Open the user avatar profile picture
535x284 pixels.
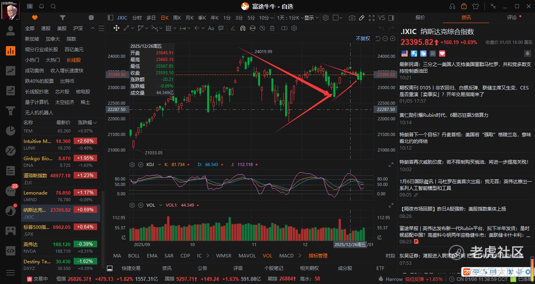point(11,11)
